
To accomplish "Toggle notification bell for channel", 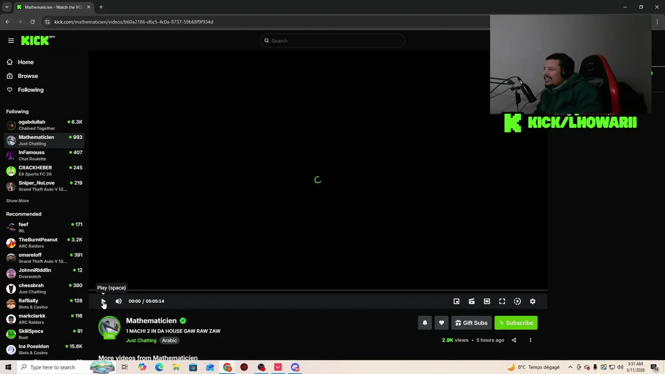I will point(424,323).
